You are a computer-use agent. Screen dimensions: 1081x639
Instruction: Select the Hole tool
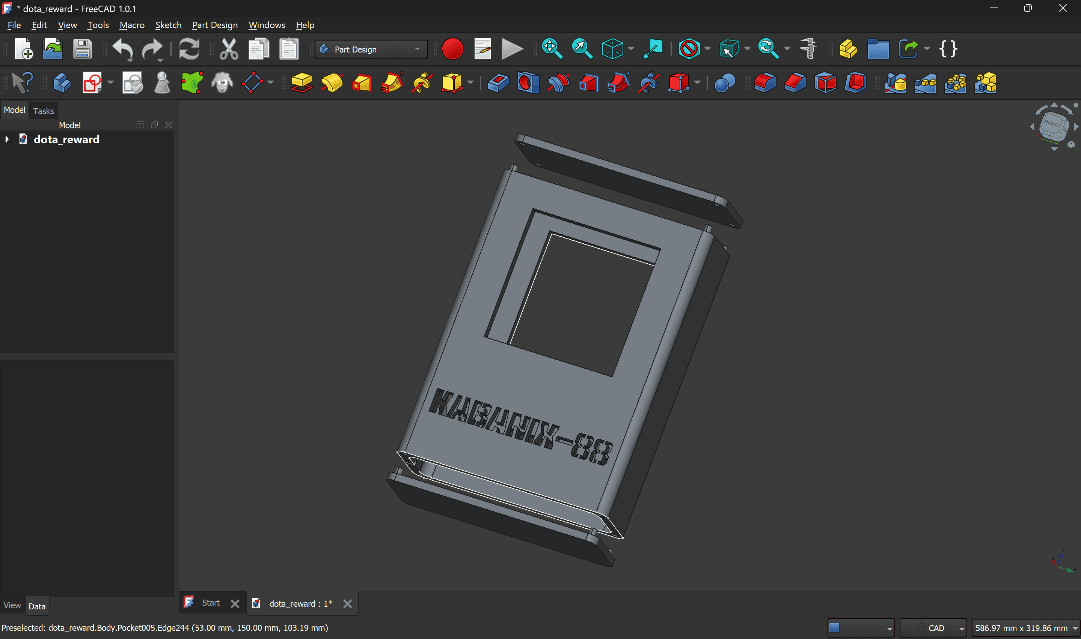tap(528, 82)
